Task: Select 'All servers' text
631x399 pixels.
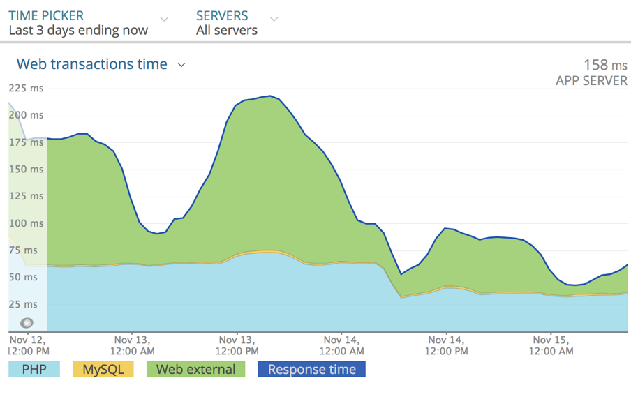Action: coord(227,30)
